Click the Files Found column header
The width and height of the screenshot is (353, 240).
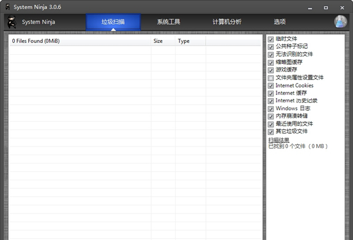coord(79,41)
